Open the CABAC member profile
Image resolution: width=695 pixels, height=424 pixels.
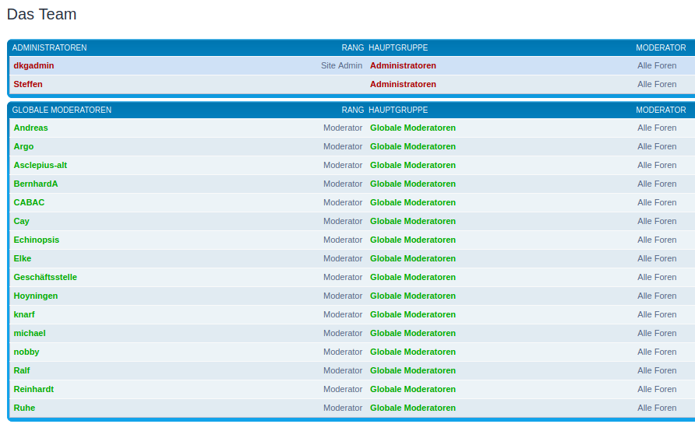coord(29,202)
